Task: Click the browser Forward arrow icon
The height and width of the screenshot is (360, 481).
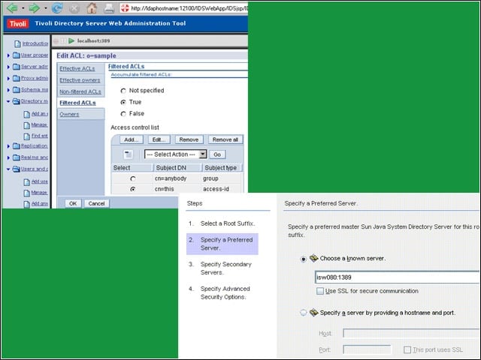Action: click(x=34, y=8)
